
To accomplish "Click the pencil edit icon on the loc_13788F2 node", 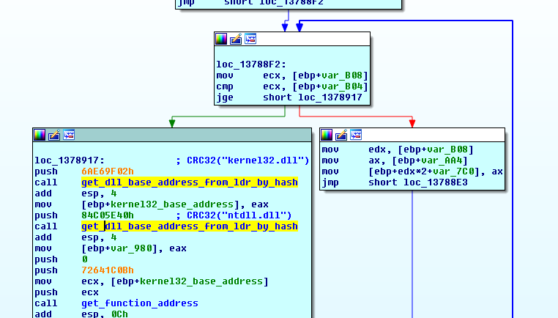I will click(235, 39).
